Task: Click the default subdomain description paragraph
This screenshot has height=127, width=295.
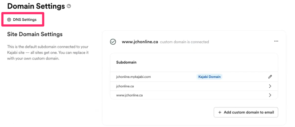Action: pyautogui.click(x=48, y=52)
